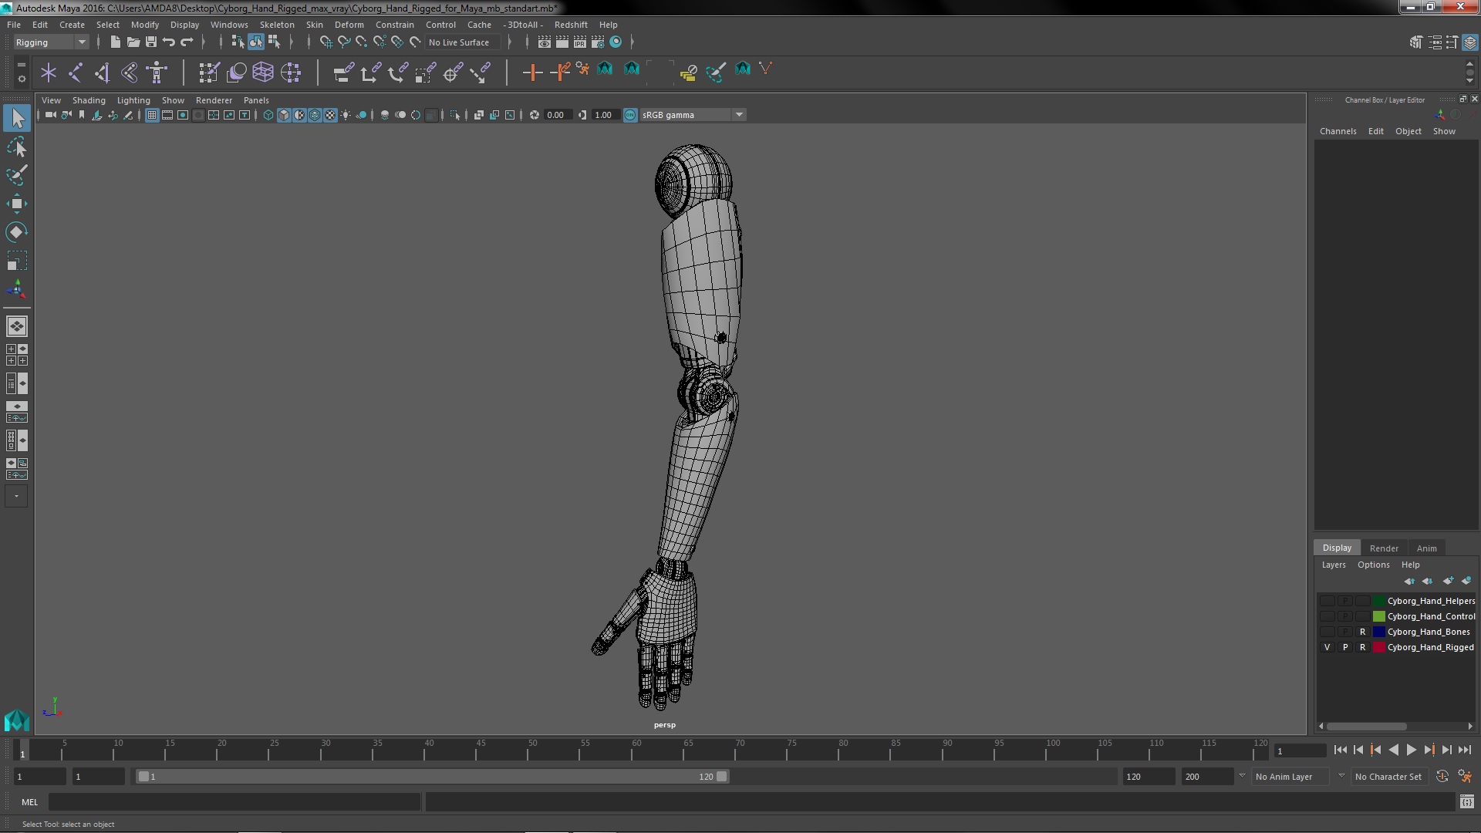The width and height of the screenshot is (1481, 833).
Task: Click the Set Key orange plus icon
Action: (532, 73)
